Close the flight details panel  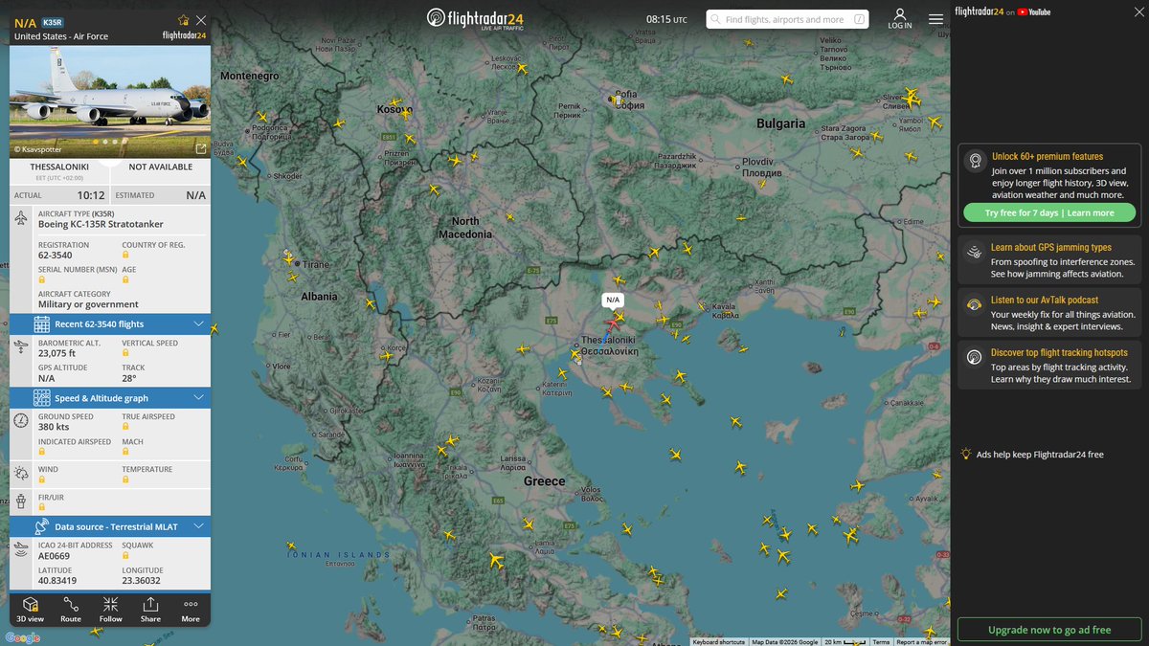200,20
